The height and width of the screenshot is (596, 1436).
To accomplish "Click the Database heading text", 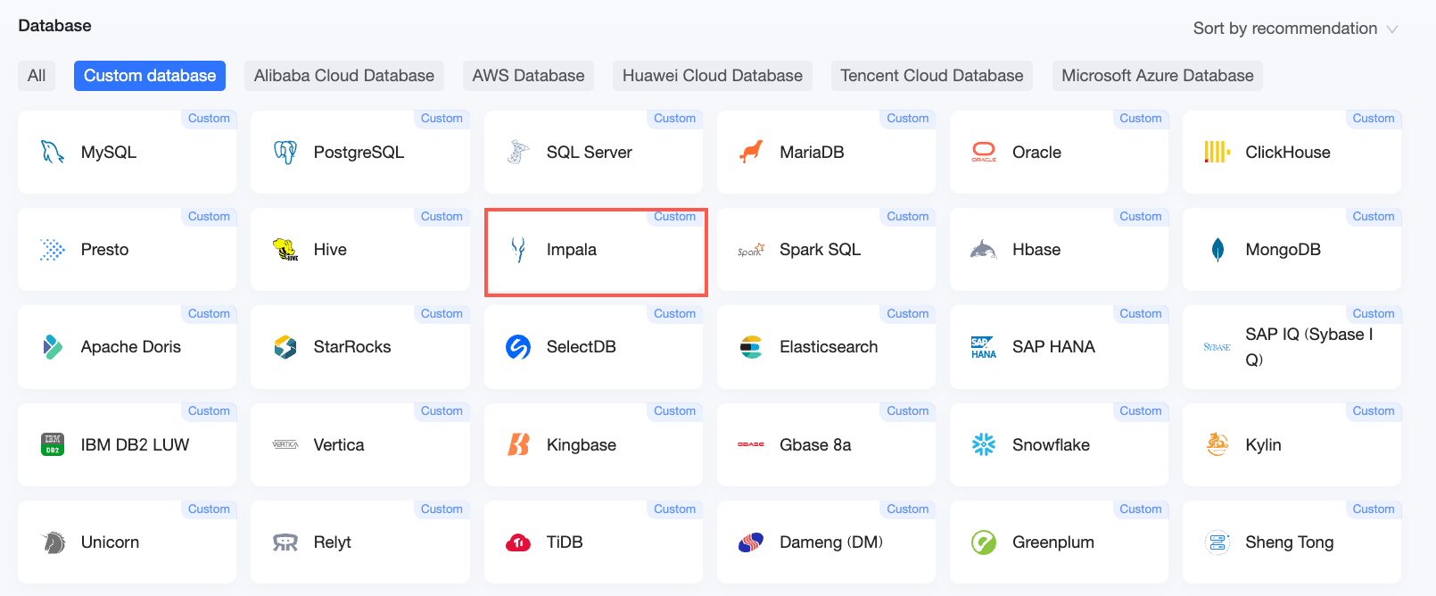I will point(54,26).
